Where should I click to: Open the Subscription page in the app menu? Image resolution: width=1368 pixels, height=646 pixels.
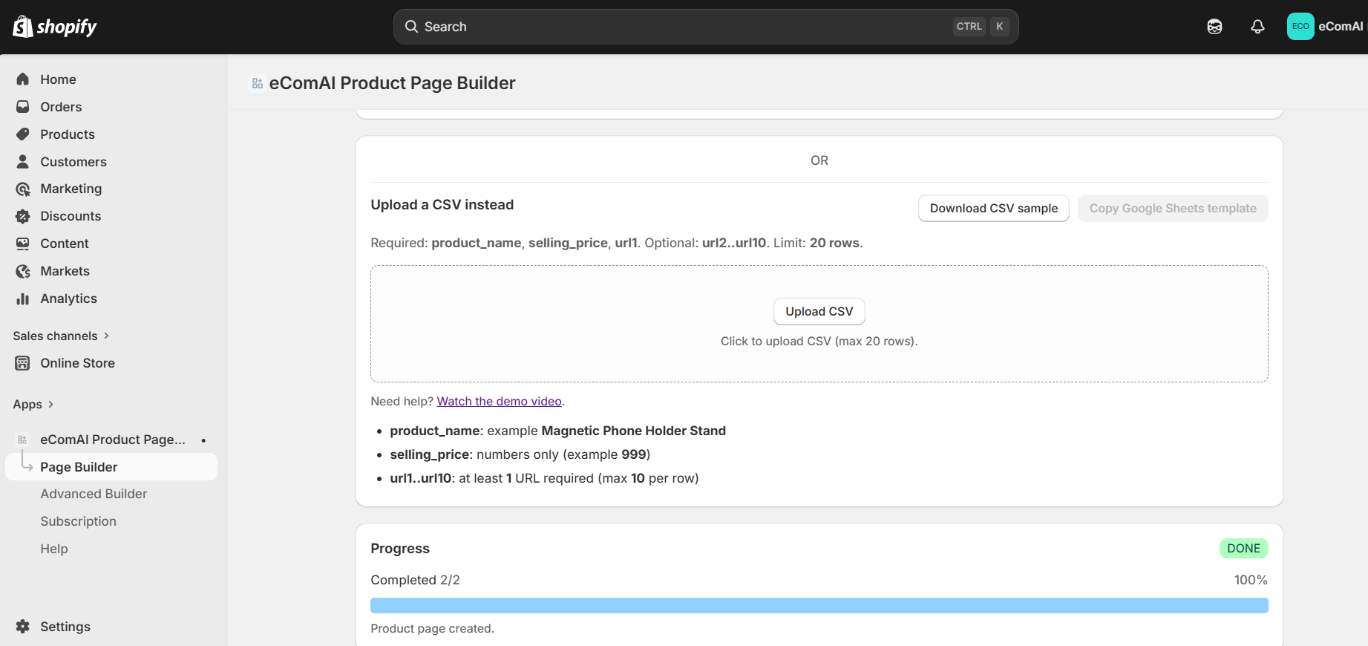[x=78, y=521]
